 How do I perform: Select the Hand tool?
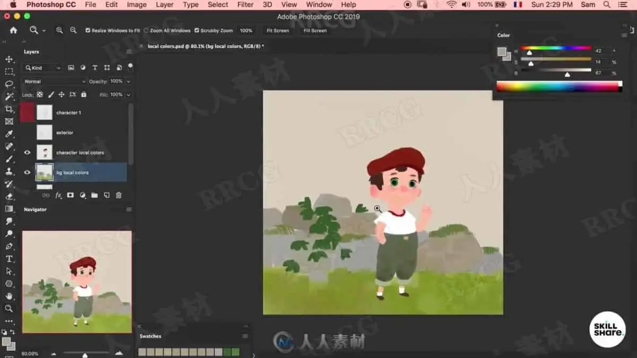tap(9, 296)
